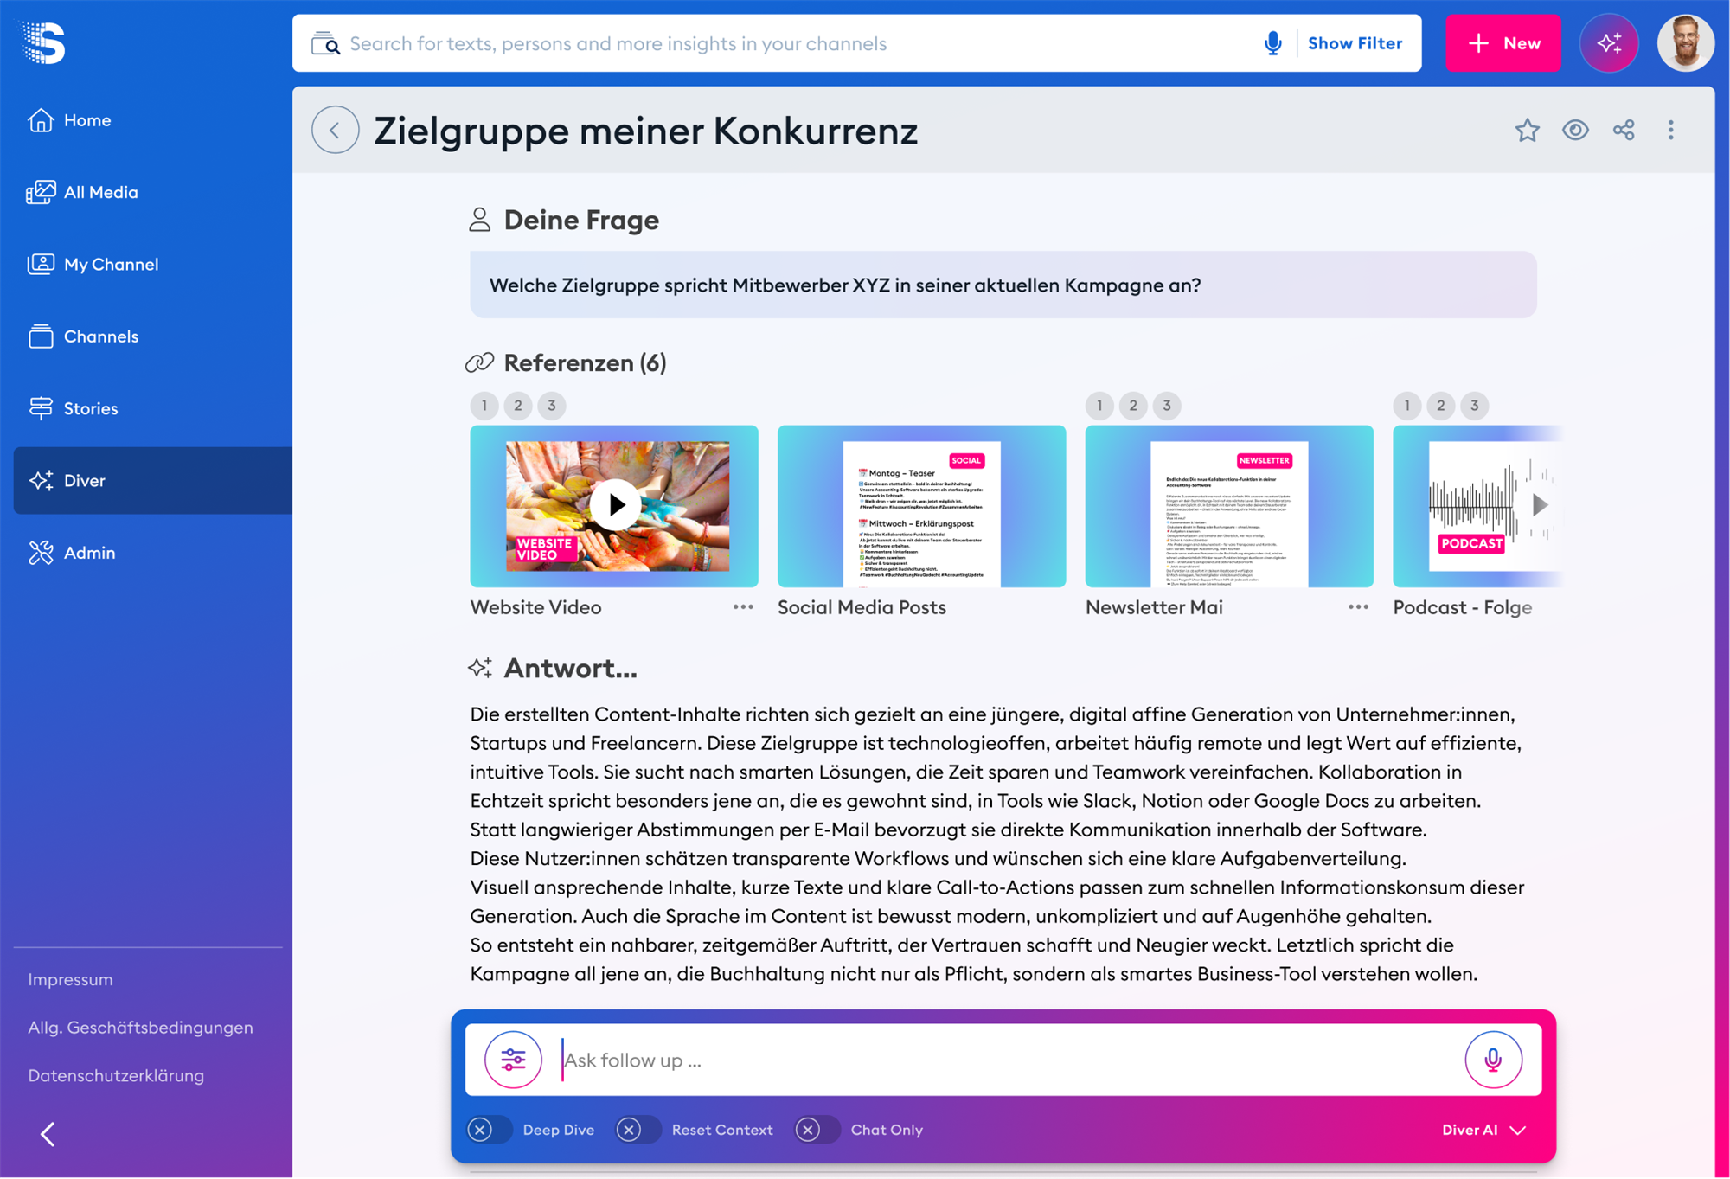Select badge 3 above Podcast

coord(1475,405)
